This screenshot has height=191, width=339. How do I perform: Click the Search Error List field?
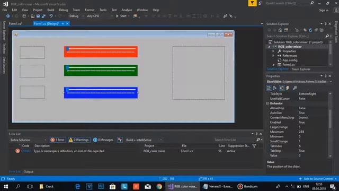pyautogui.click(x=235, y=140)
